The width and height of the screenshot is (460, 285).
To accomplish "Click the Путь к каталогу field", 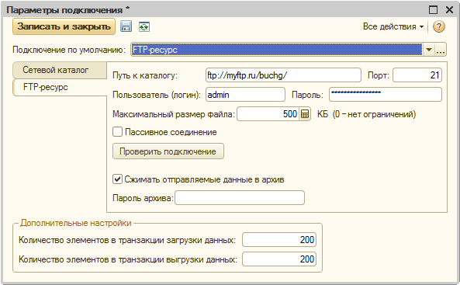I will pos(283,75).
